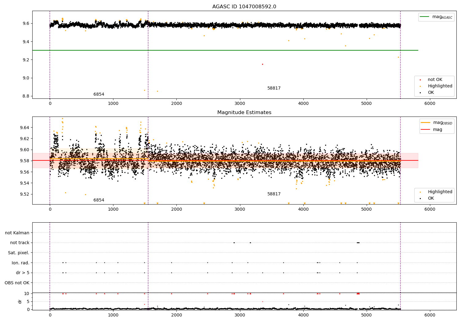Viewport: 461px width, 322px height.
Task: Select 'Highlighted' legend entry in top plot
Action: click(x=440, y=86)
